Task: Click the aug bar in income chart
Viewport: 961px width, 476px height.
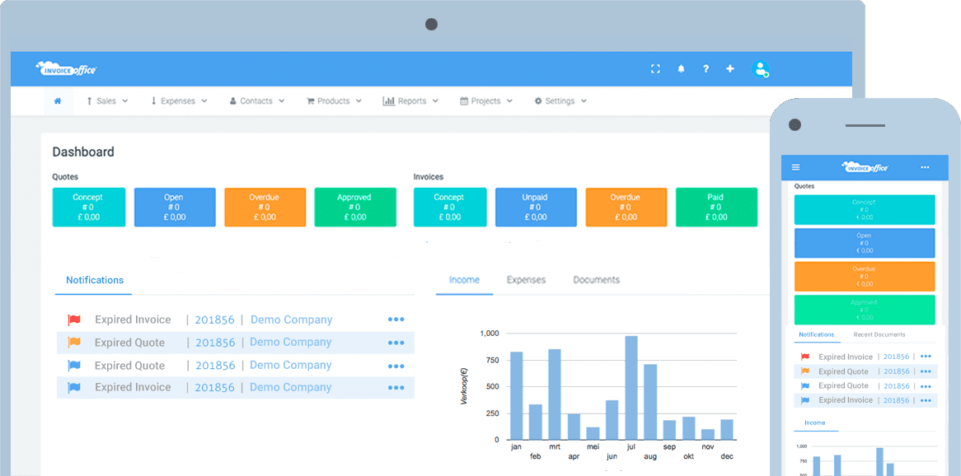Action: [650, 402]
